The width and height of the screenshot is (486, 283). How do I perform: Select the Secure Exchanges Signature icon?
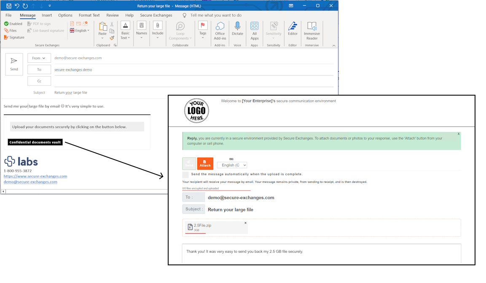point(5,37)
